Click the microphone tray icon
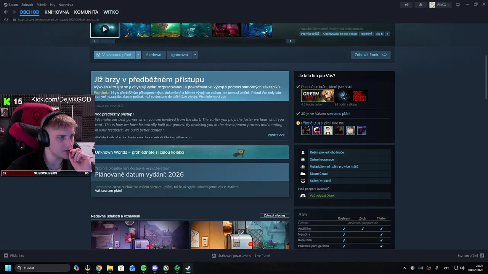 tap(437, 268)
